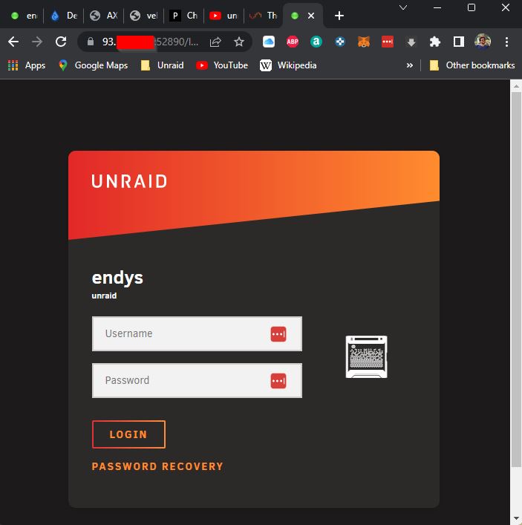Viewport: 522px width, 525px height.
Task: Reload the current Unraid page
Action: (61, 42)
